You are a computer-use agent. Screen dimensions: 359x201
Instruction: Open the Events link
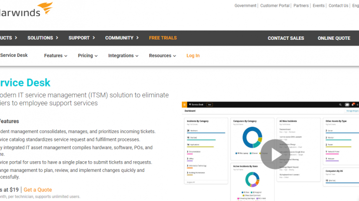[318, 6]
